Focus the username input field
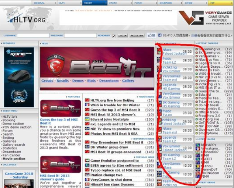This screenshot has height=188, width=234. [x=33, y=35]
